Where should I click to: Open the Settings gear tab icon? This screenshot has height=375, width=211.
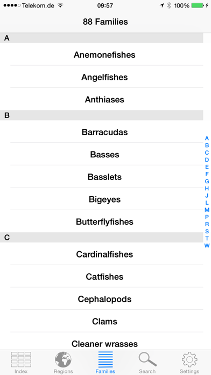tap(189, 359)
